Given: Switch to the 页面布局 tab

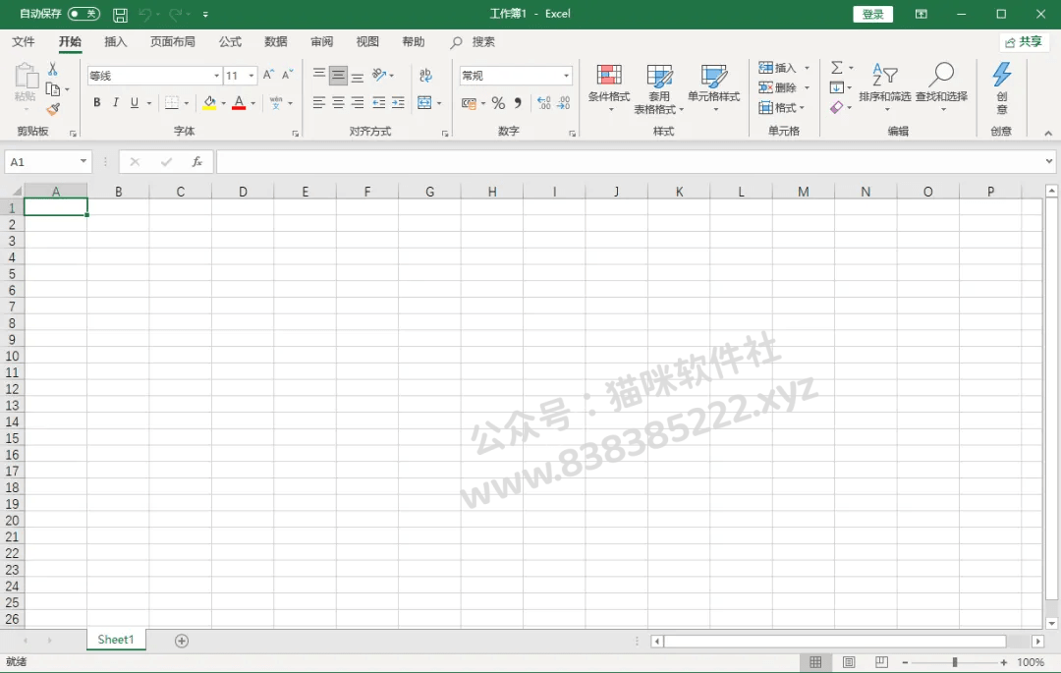Looking at the screenshot, I should (x=173, y=42).
